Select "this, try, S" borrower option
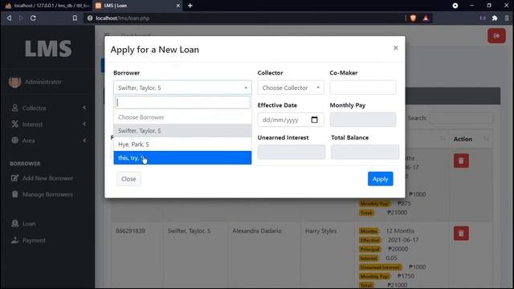The width and height of the screenshot is (514, 289). [x=182, y=157]
